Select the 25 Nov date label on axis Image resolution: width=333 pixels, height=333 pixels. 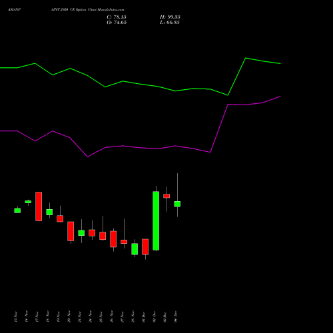click(101, 316)
